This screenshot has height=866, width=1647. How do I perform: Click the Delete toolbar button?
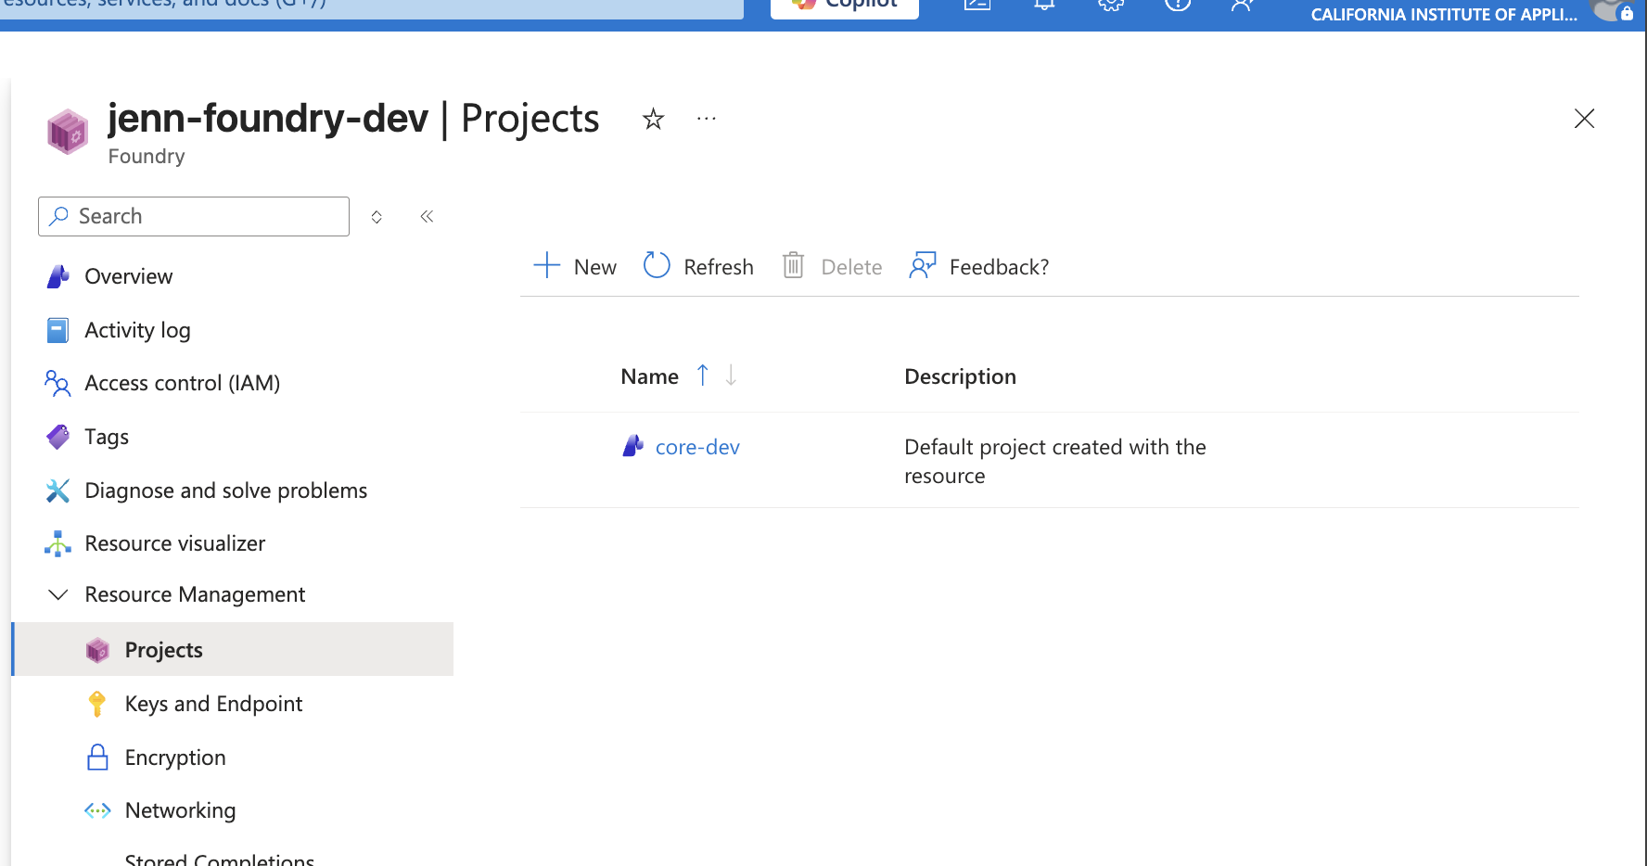coord(832,267)
